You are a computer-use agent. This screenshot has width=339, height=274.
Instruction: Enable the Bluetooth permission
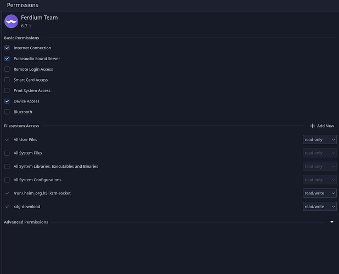coord(7,112)
